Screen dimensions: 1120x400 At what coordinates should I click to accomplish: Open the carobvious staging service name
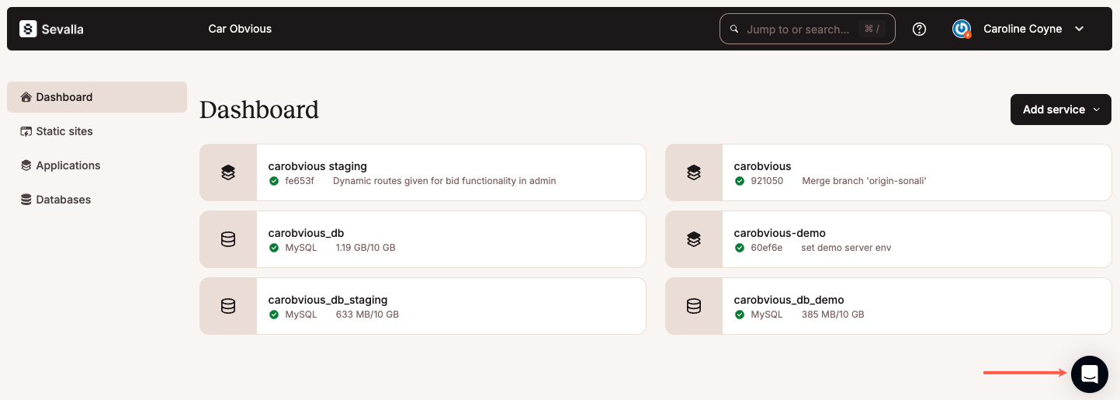tap(317, 165)
